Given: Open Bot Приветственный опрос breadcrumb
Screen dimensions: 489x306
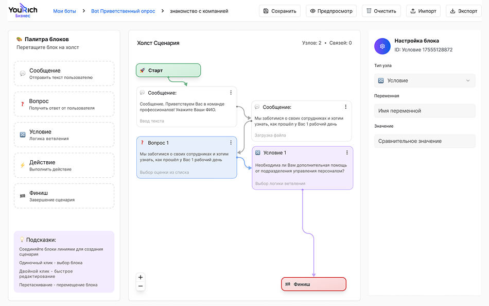Looking at the screenshot, I should (x=123, y=11).
